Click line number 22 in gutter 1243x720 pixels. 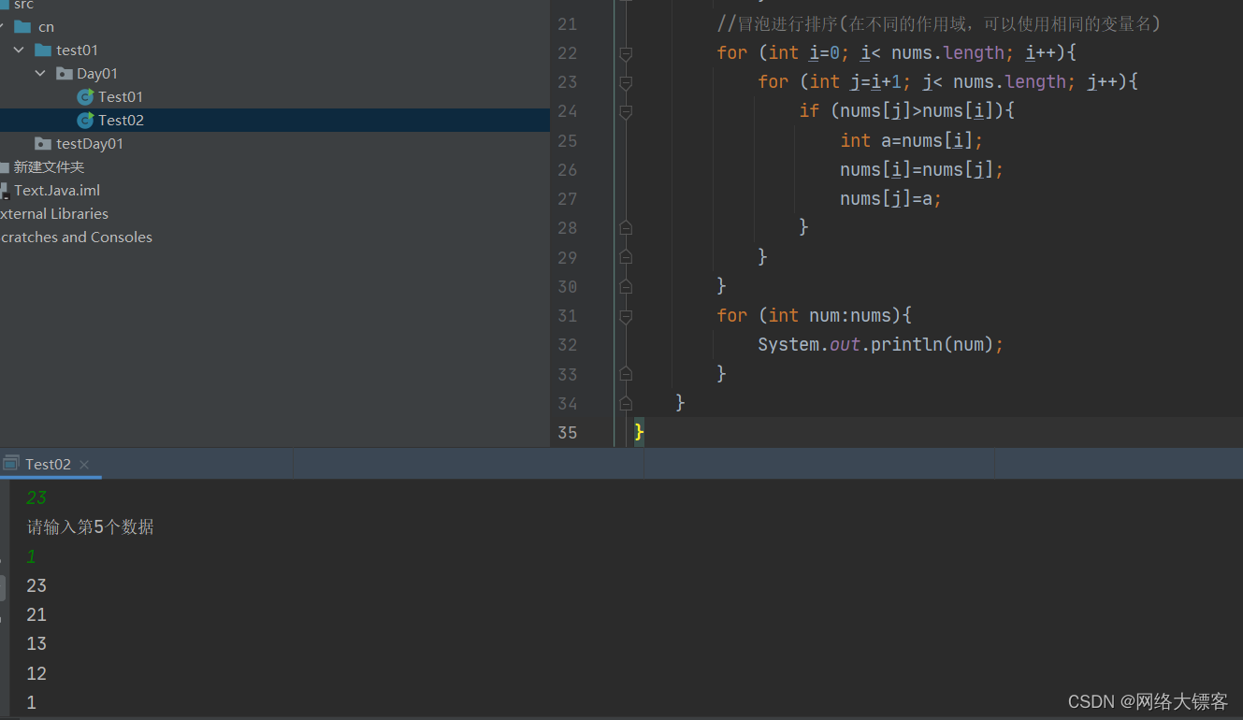[x=568, y=52]
